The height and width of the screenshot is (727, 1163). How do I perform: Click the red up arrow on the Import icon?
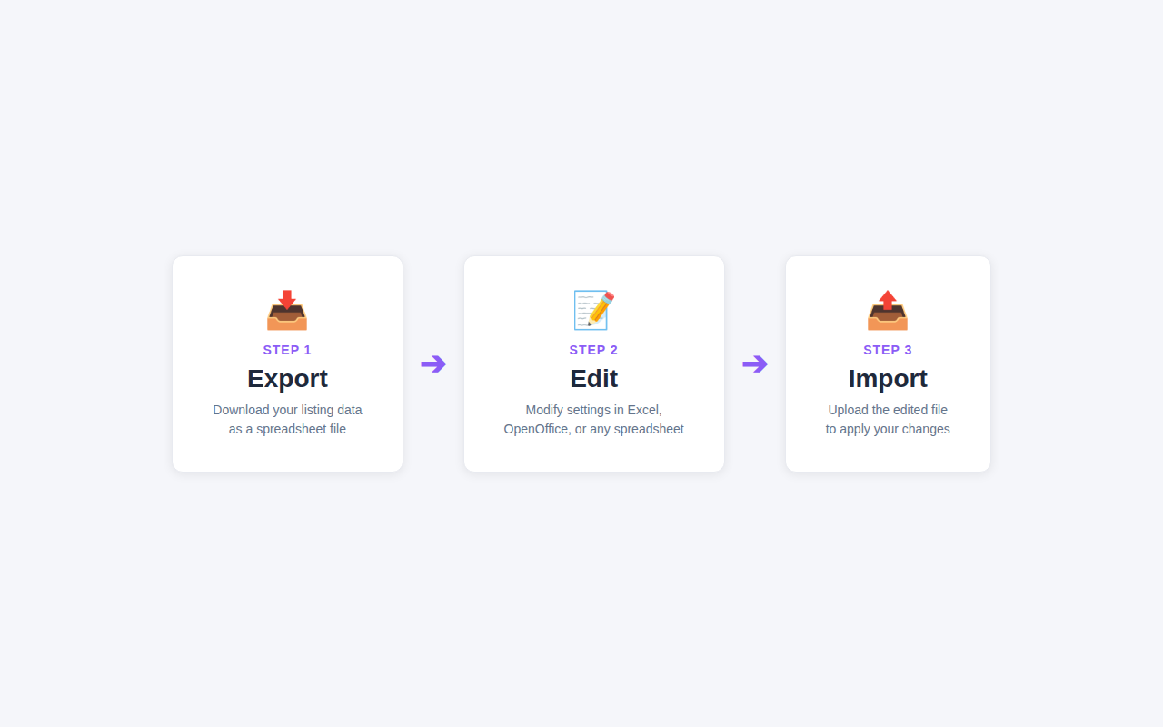887,300
